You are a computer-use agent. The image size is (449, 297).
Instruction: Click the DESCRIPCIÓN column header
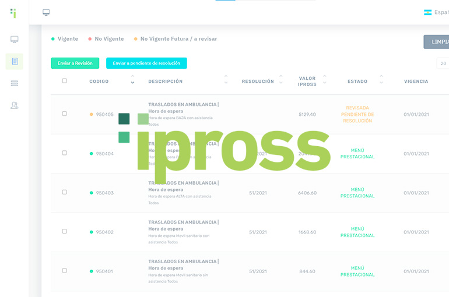tap(165, 82)
